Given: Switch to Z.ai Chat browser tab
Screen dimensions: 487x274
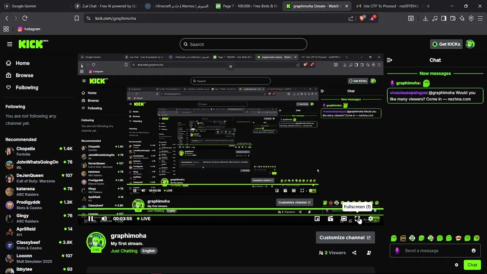Looking at the screenshot, I should tap(107, 6).
